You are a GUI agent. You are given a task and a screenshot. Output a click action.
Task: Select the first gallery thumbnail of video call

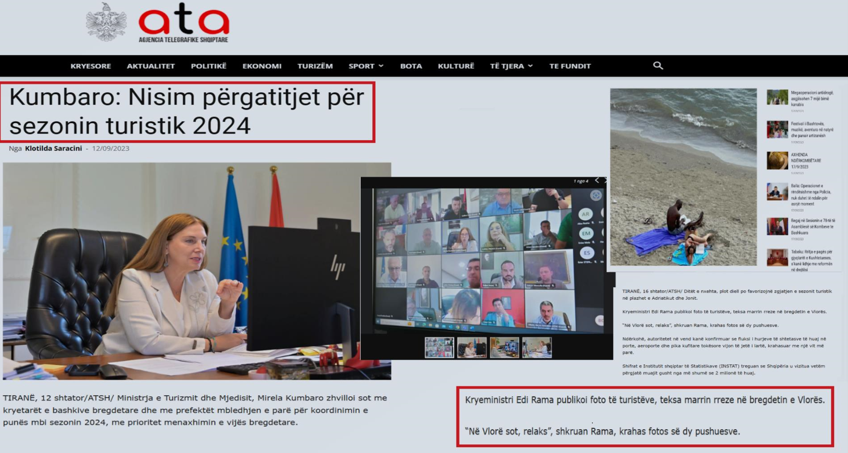[x=439, y=347]
